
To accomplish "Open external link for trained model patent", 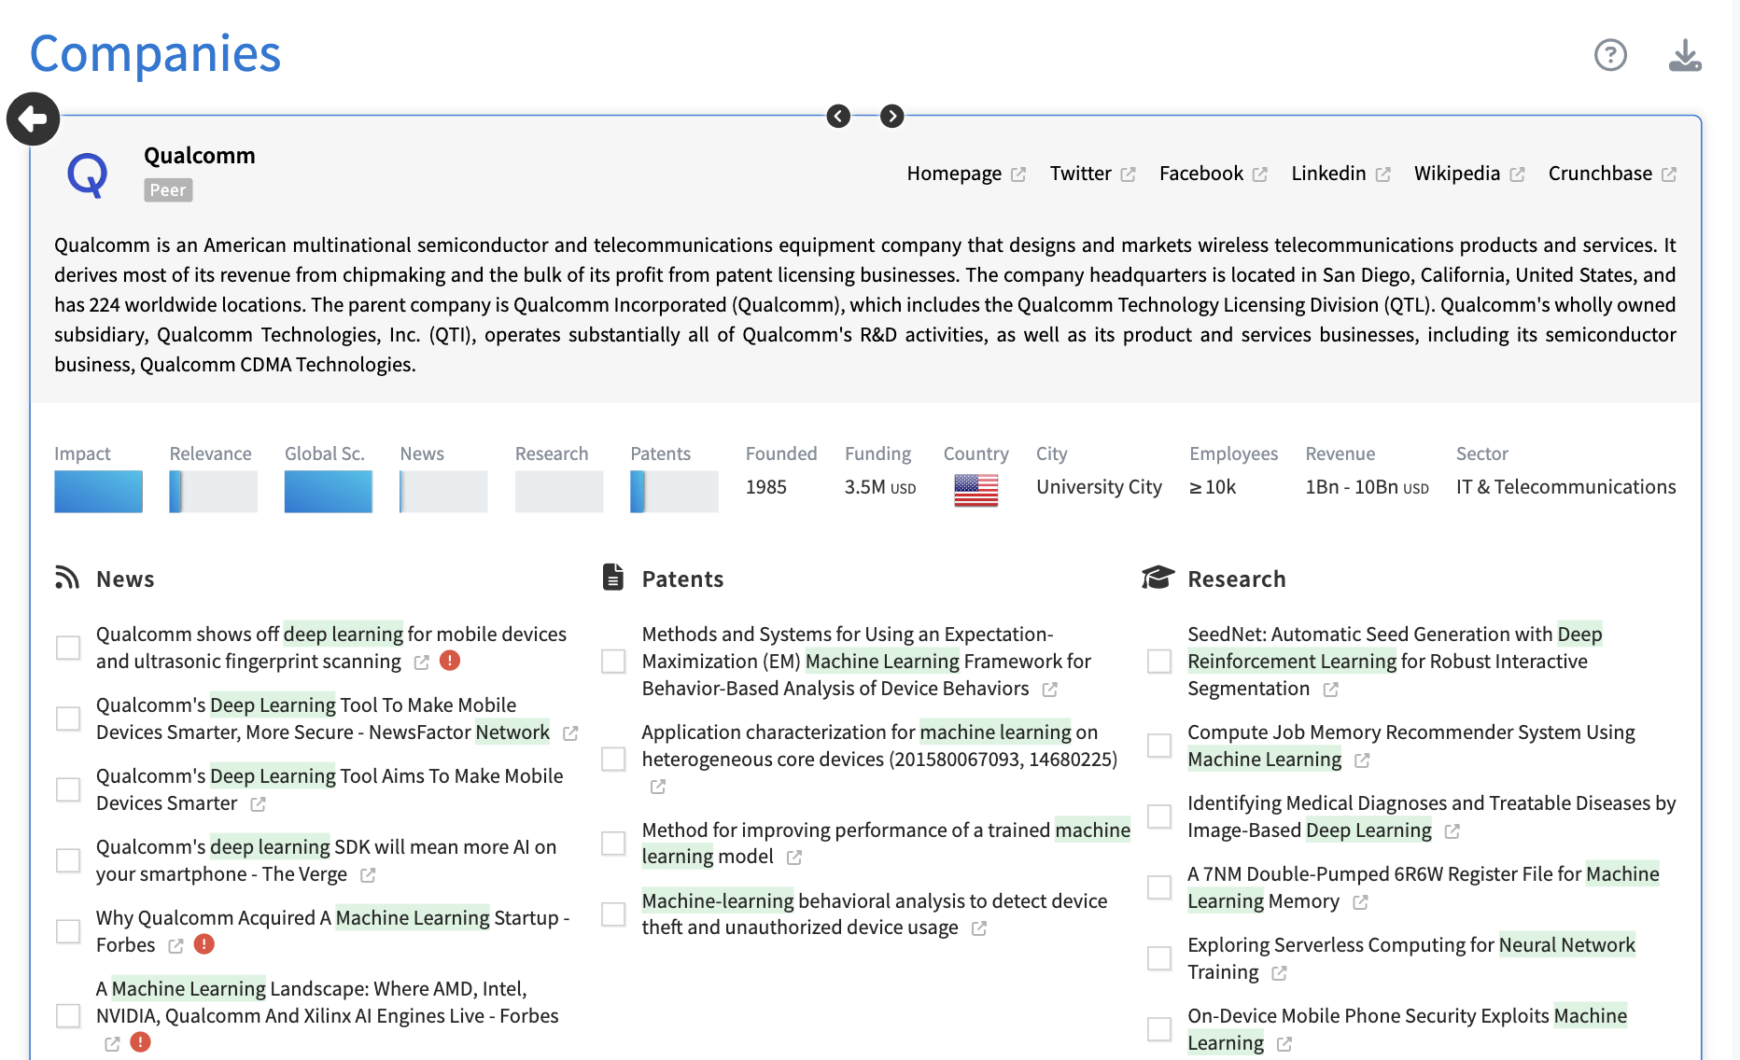I will point(794,858).
